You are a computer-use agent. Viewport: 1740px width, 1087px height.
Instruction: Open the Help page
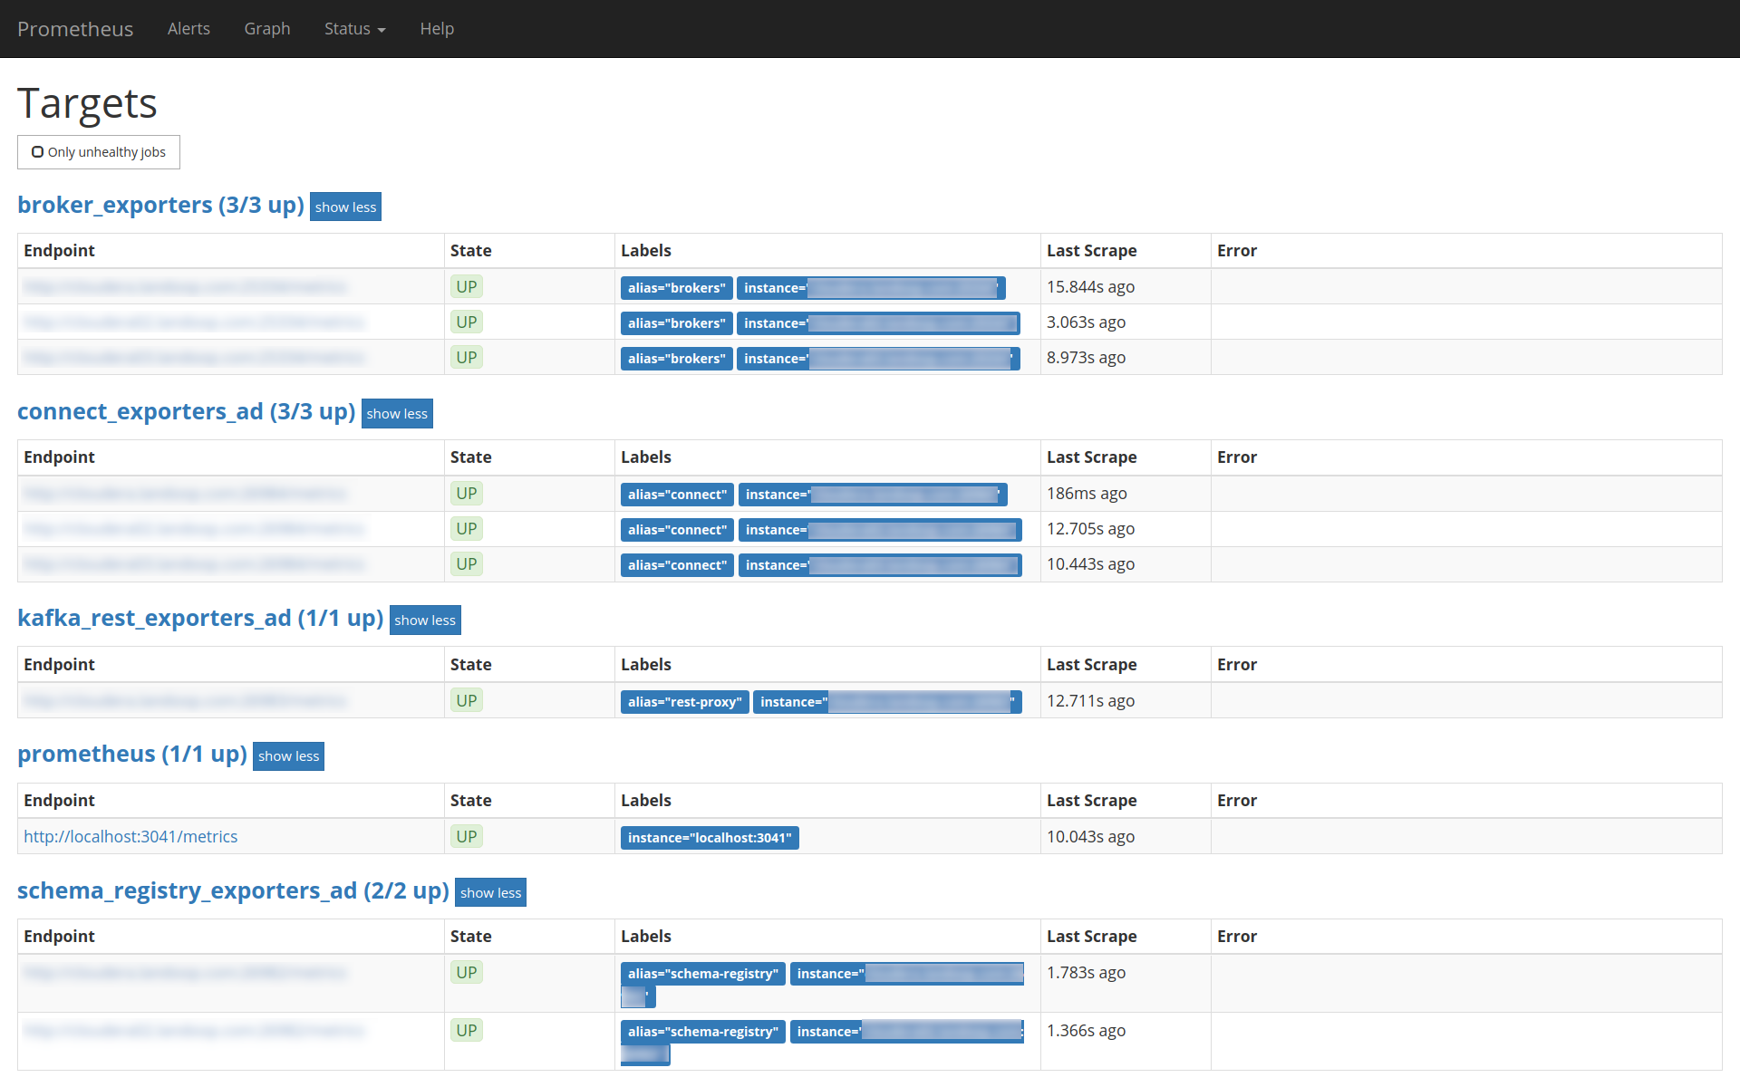[437, 29]
